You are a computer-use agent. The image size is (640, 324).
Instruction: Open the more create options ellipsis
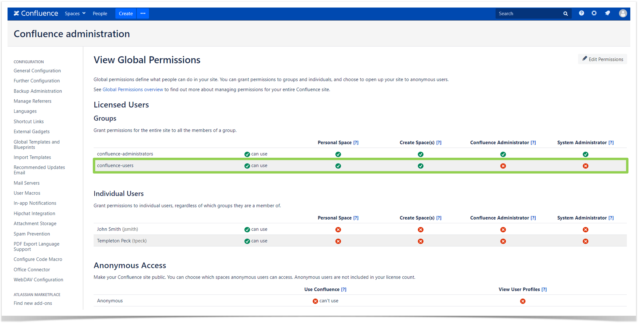[x=143, y=13]
